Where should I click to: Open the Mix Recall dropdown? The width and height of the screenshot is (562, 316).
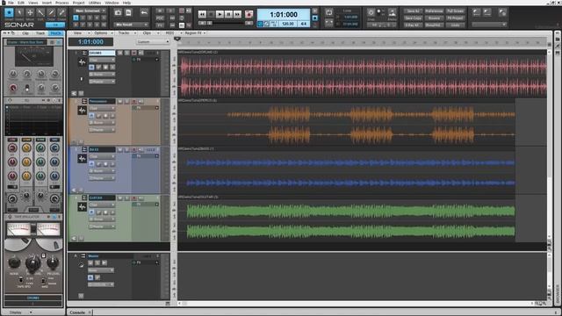click(x=131, y=25)
